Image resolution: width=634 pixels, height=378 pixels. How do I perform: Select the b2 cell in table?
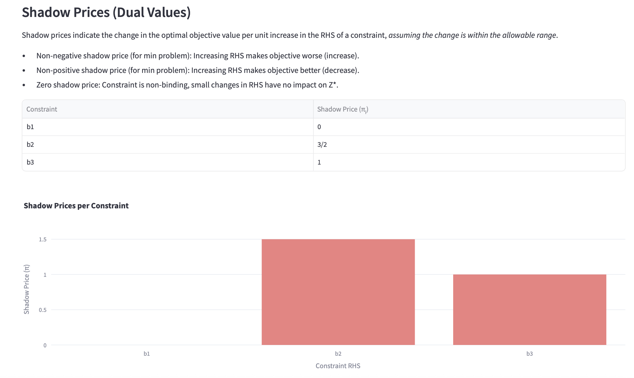30,145
